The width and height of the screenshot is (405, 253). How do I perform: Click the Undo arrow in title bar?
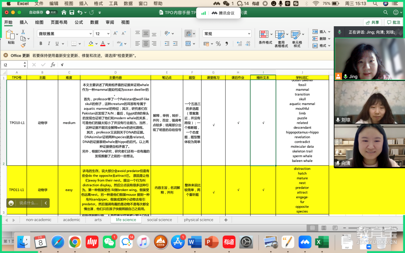(x=80, y=12)
